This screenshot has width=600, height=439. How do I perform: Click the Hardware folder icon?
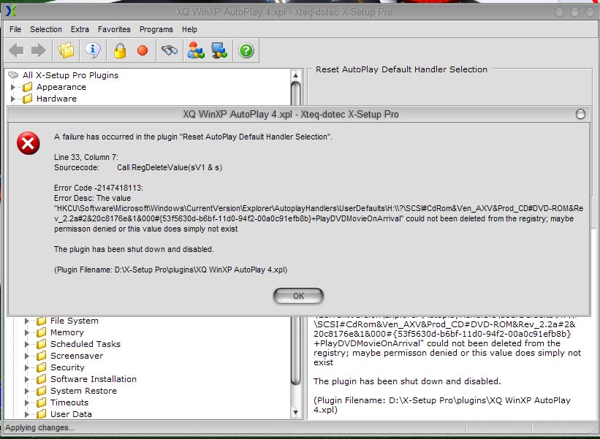click(27, 99)
